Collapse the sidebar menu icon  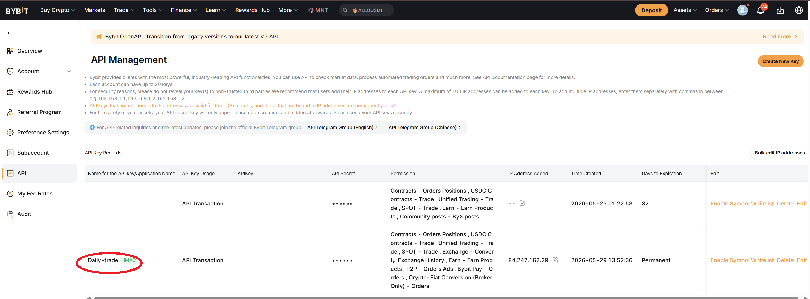coord(10,33)
